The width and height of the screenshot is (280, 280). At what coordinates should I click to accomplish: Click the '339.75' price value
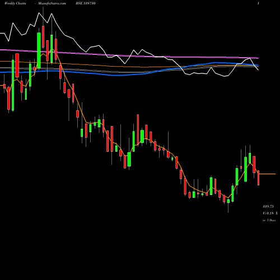pos(268,207)
